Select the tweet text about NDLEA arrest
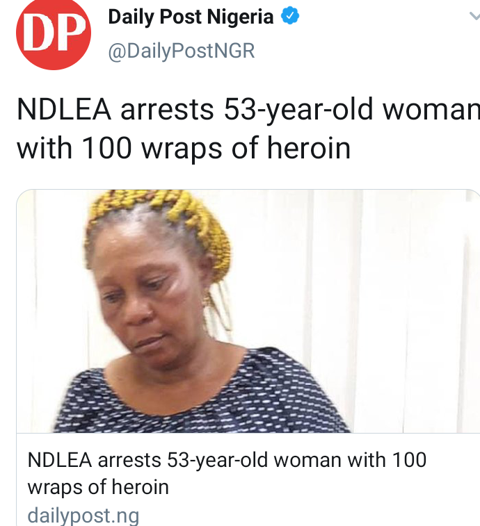Image resolution: width=480 pixels, height=526 pixels. [x=248, y=129]
